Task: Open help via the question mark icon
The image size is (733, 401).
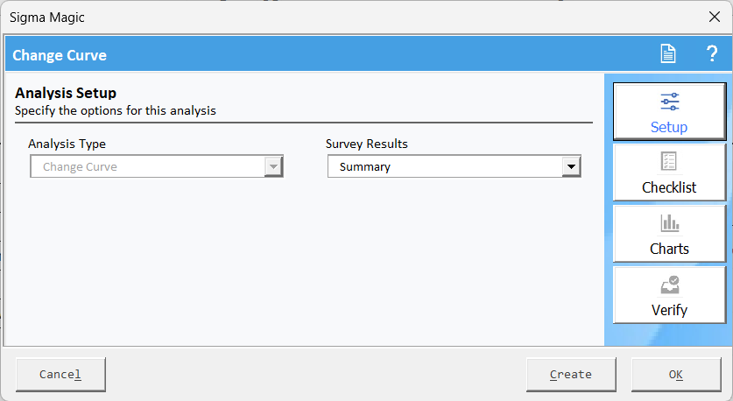Action: click(711, 53)
